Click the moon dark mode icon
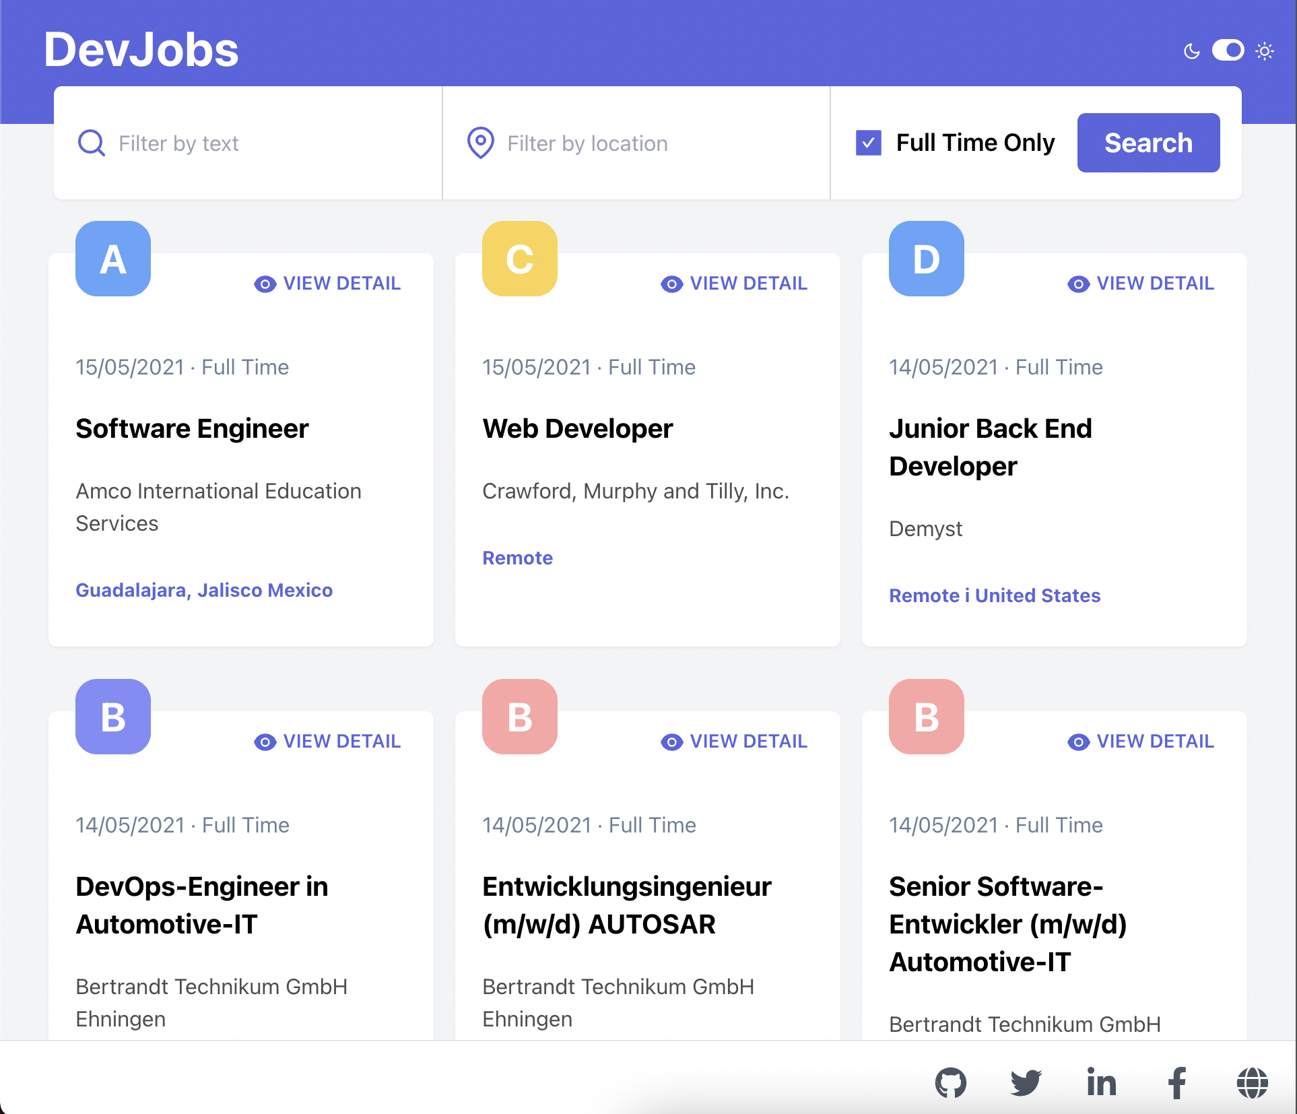 (1191, 51)
